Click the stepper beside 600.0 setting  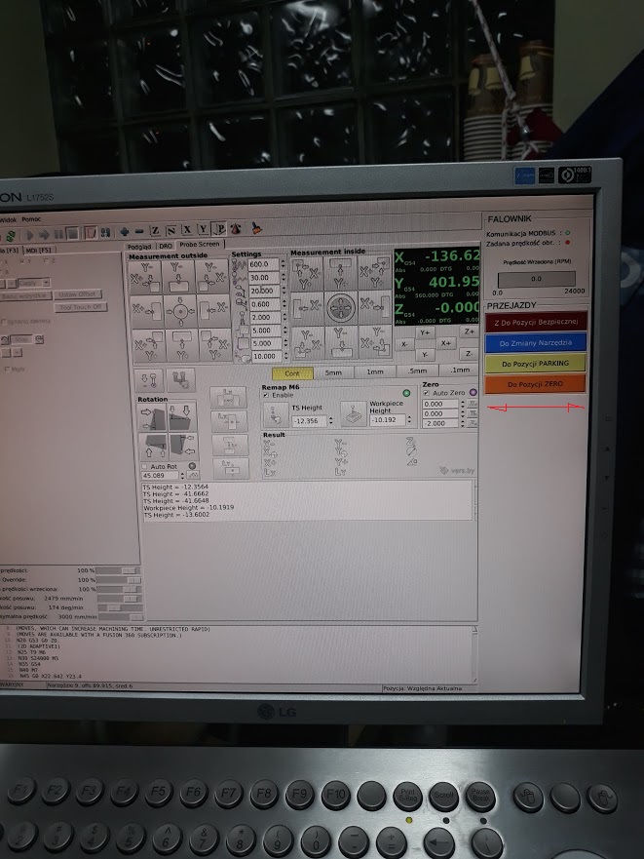[284, 263]
